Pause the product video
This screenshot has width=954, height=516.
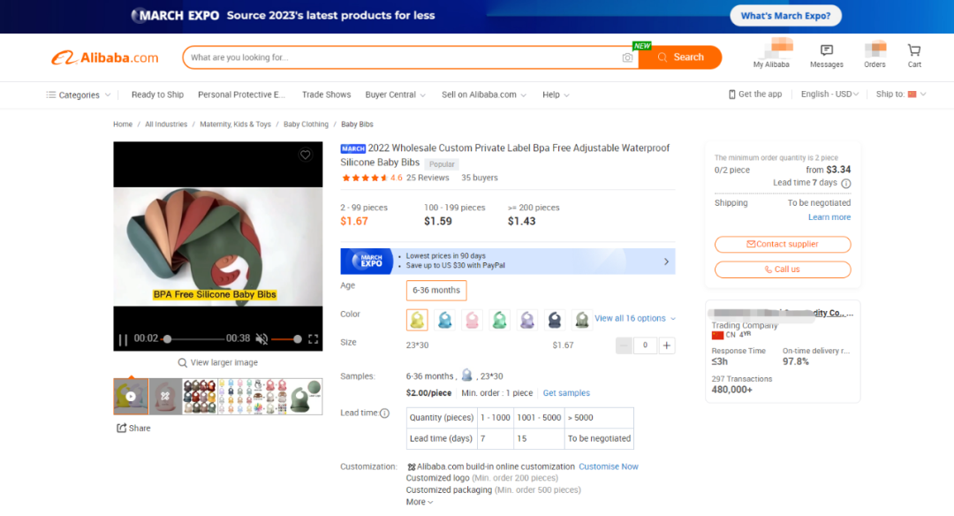(x=123, y=339)
